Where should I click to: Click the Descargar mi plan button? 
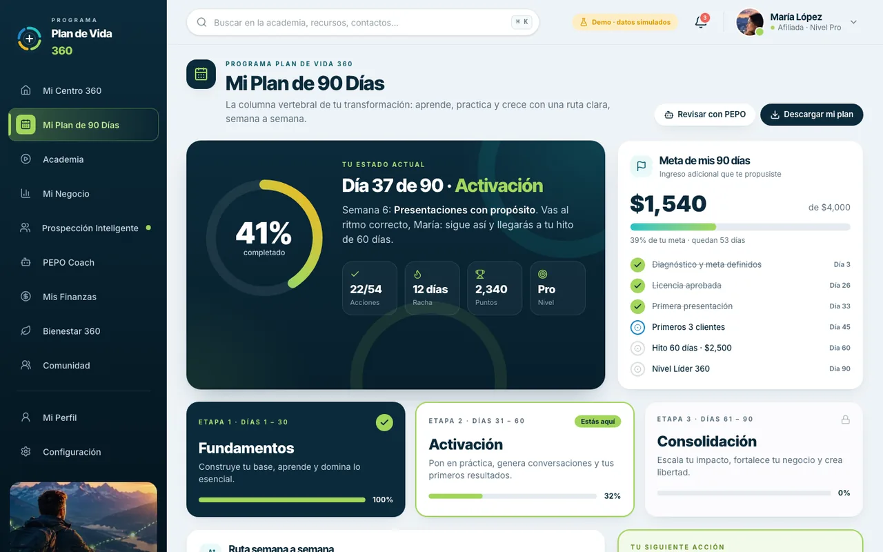811,115
